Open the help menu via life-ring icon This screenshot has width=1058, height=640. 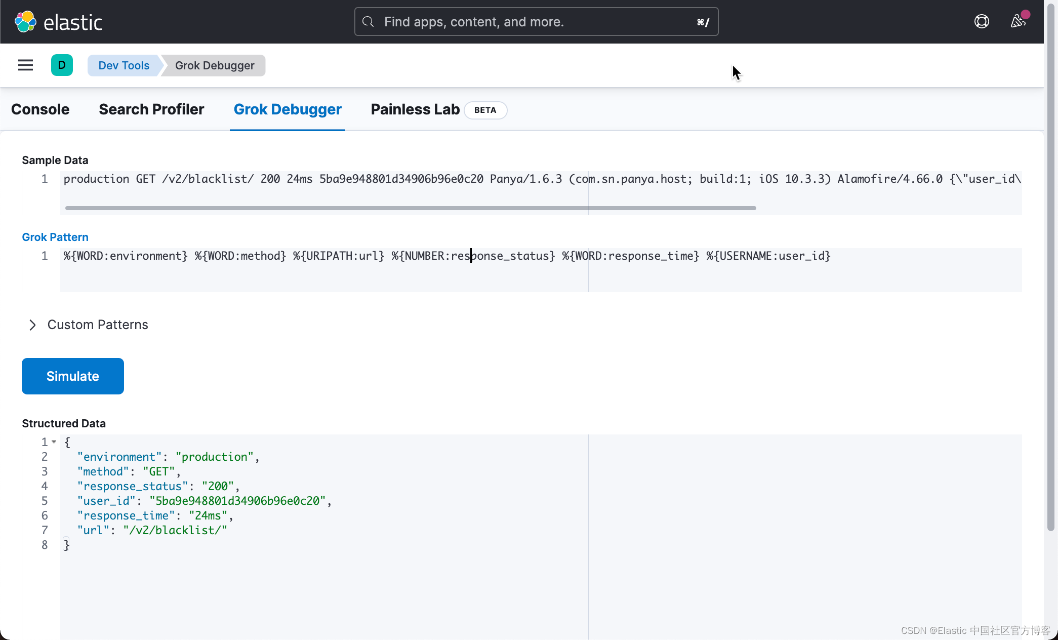click(982, 21)
